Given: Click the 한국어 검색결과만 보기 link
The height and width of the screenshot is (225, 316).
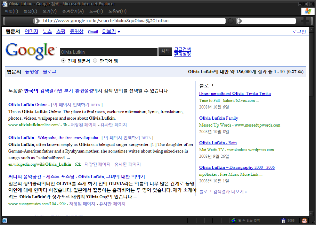Looking at the screenshot, I should tap(48, 91).
